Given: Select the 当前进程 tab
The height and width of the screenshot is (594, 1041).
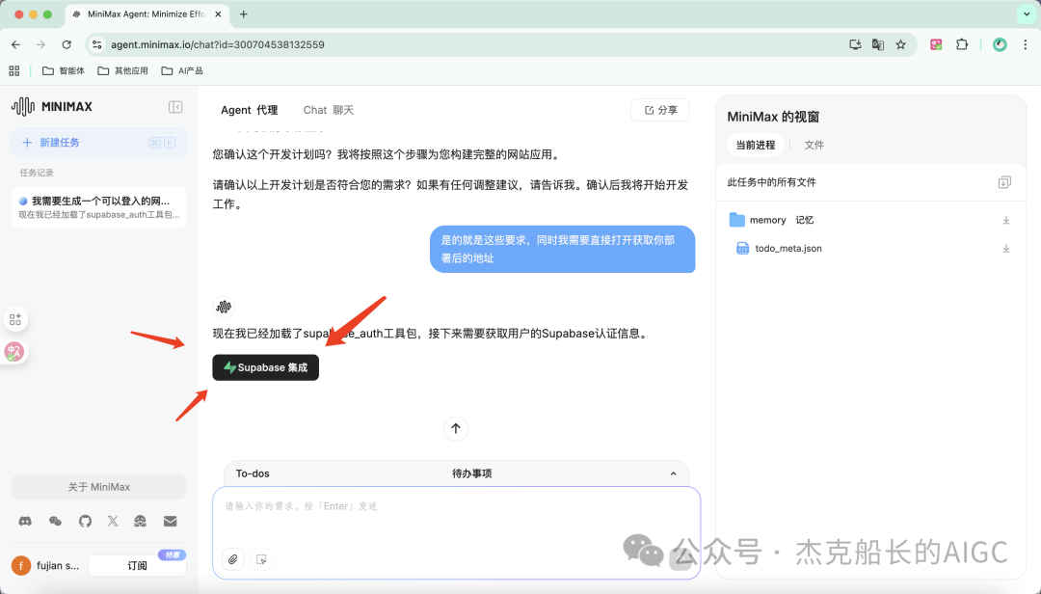Looking at the screenshot, I should (x=755, y=145).
